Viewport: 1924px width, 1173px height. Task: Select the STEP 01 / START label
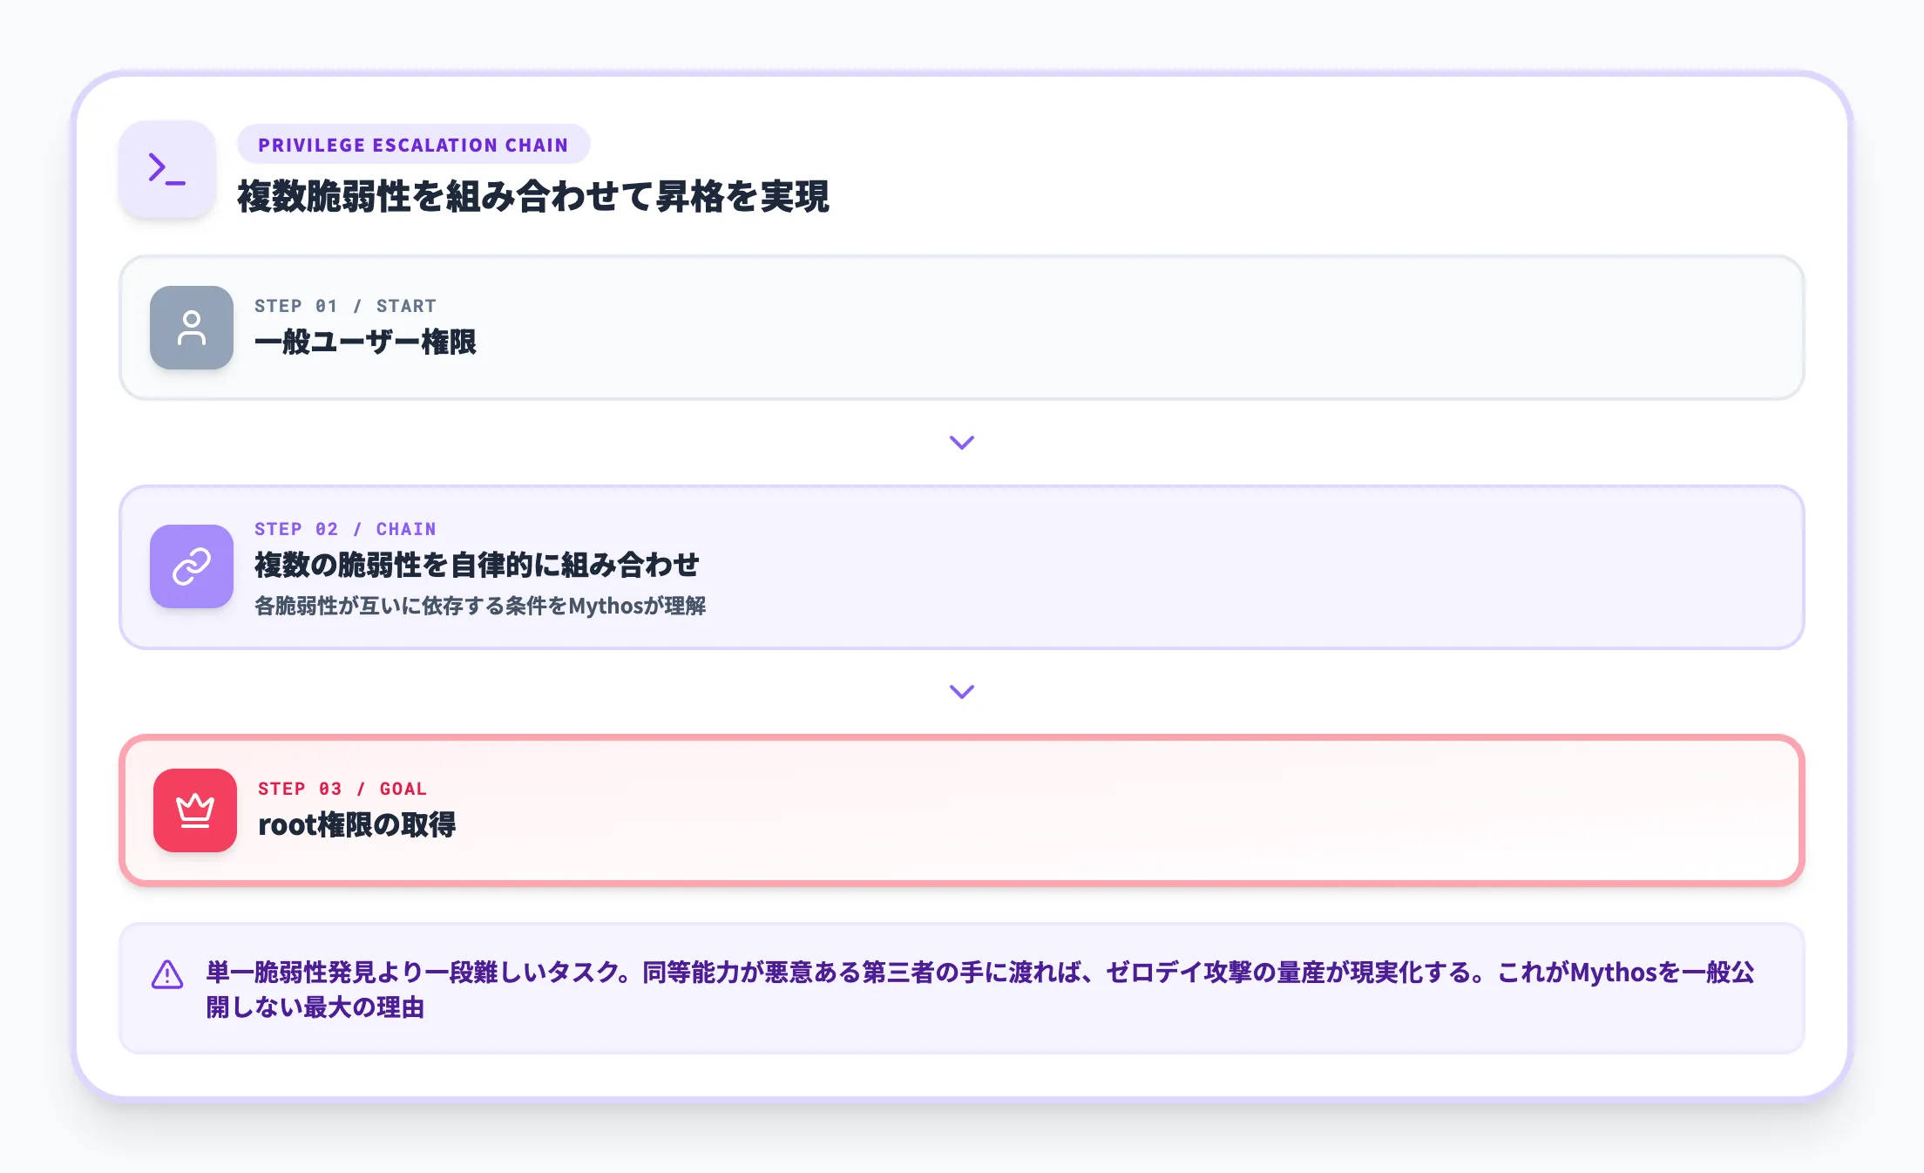(345, 306)
